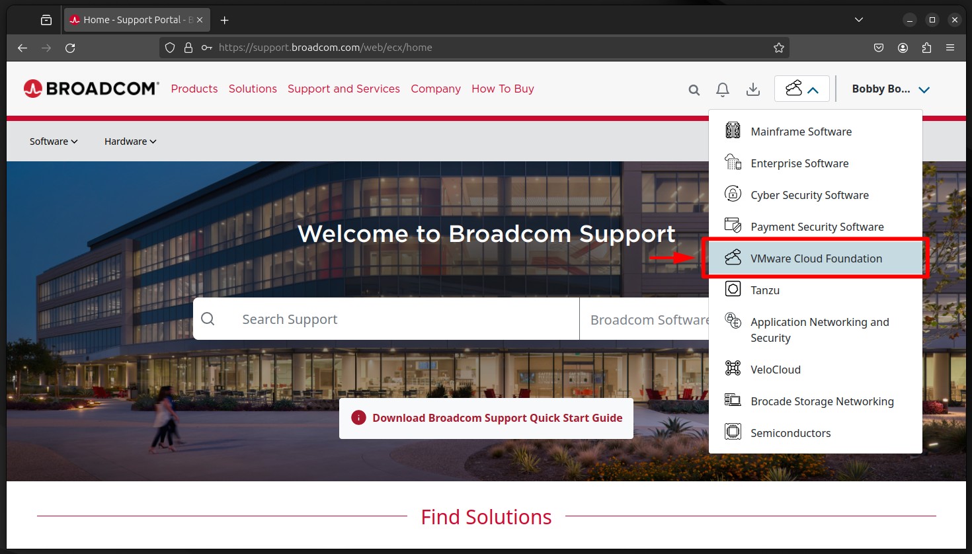Click the search box magnifier icon
The image size is (972, 554).
click(208, 319)
